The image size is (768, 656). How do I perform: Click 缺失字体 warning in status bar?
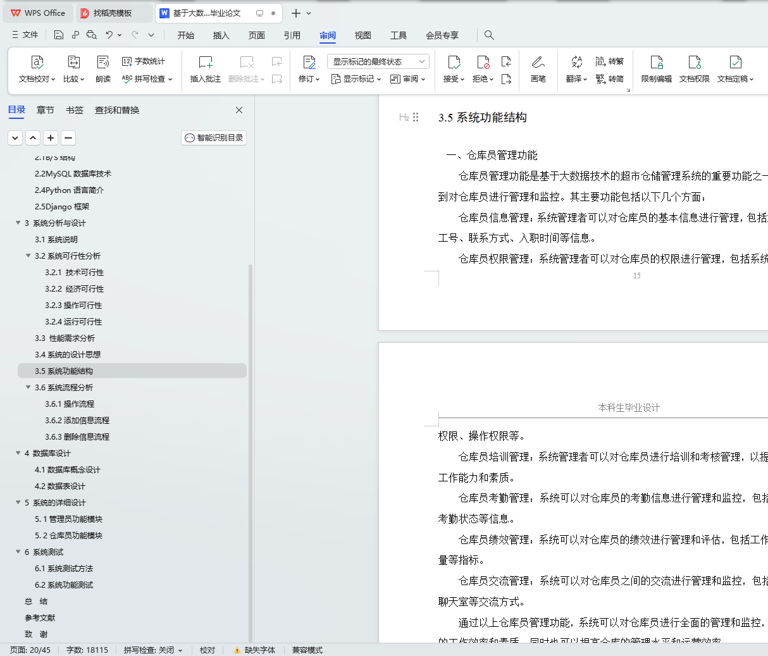[x=254, y=650]
